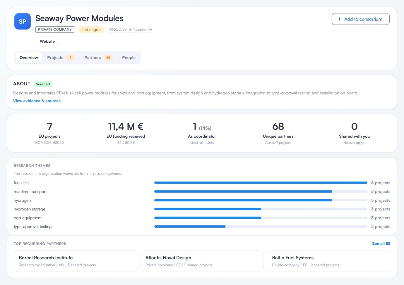Click the 7 EU projects statistic
This screenshot has width=404, height=285.
[x=49, y=133]
